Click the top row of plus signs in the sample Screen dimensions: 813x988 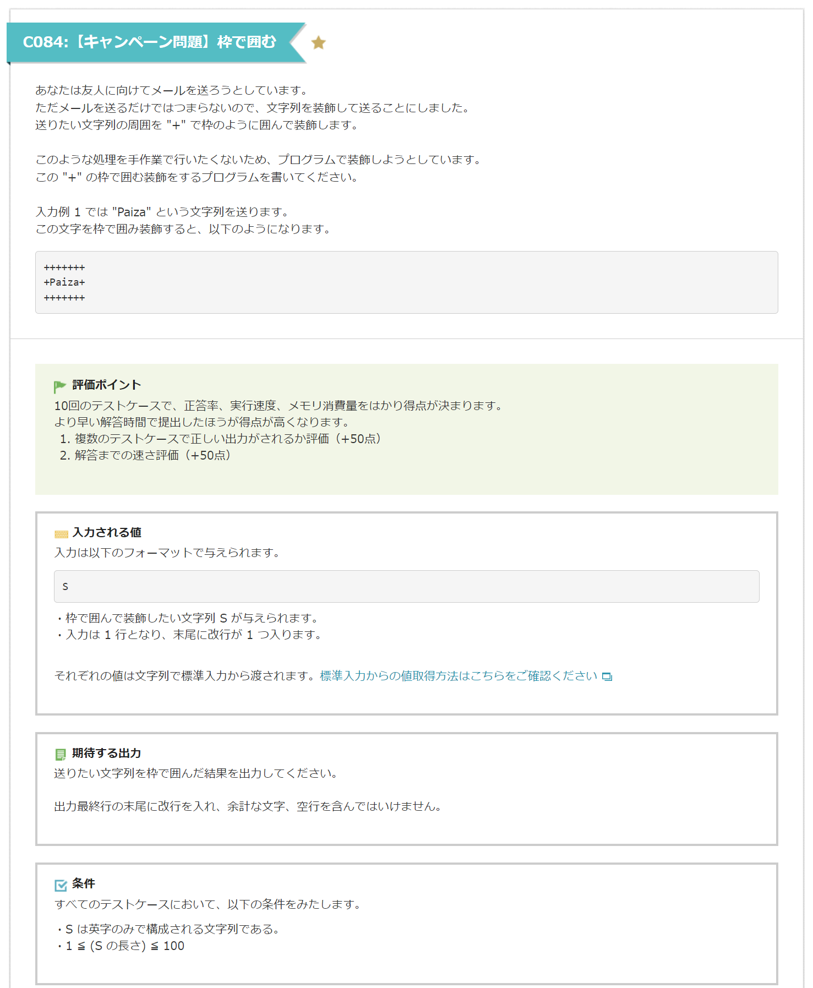[64, 268]
